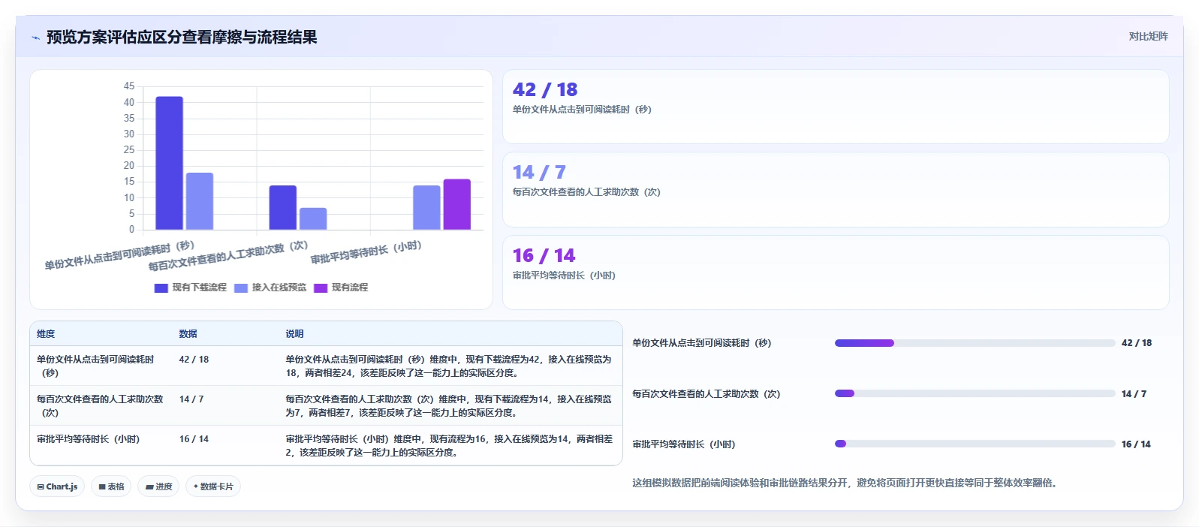Toggle the 现有流程 legend swatch

321,288
